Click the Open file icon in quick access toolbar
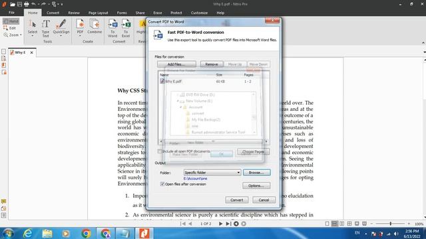 tap(13, 5)
